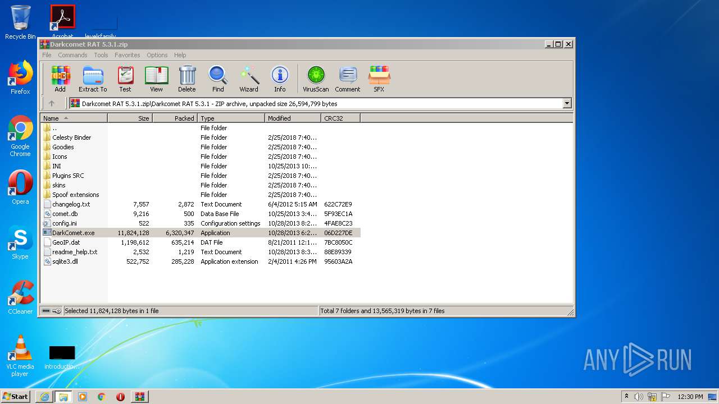Launch the Wizard wand tool
The height and width of the screenshot is (404, 719).
(x=249, y=79)
